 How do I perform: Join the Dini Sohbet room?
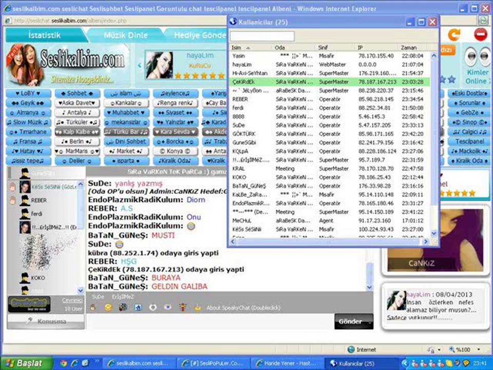126,142
